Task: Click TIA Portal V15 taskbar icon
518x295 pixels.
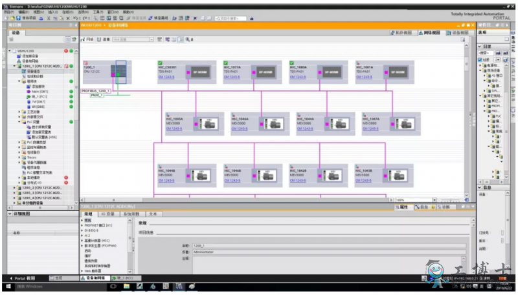Action: point(179,287)
